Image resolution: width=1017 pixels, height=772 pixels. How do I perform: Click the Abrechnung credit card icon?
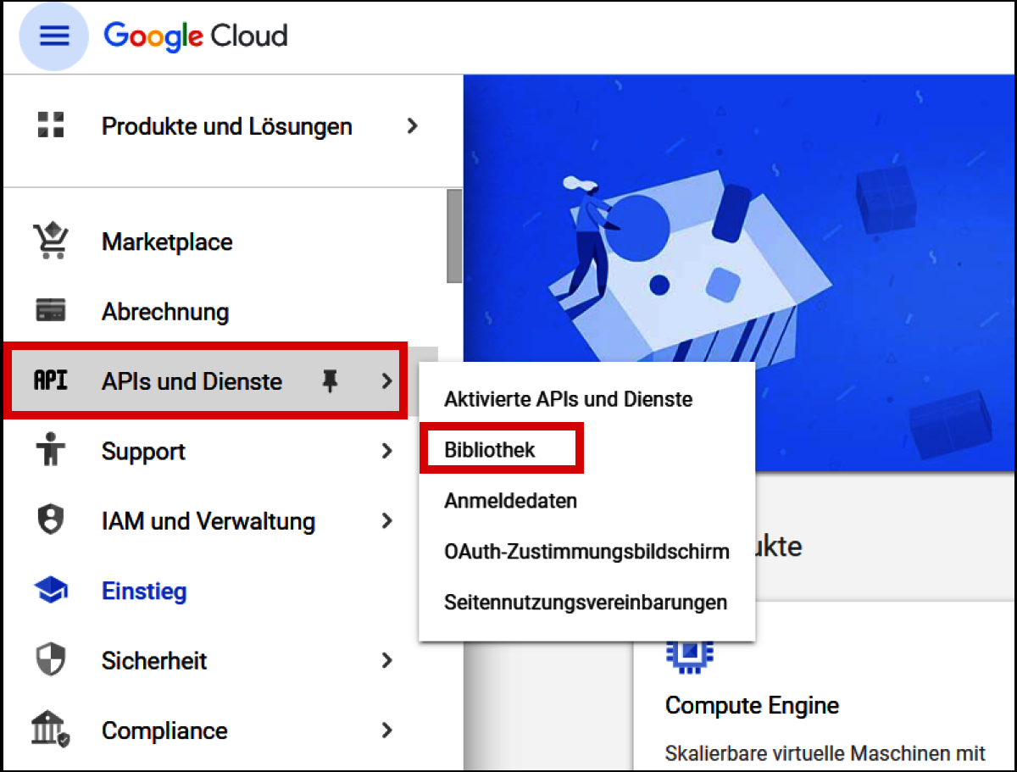tap(53, 311)
